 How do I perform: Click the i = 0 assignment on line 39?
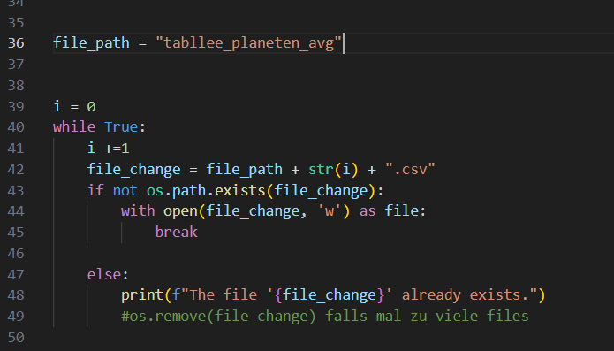click(74, 106)
